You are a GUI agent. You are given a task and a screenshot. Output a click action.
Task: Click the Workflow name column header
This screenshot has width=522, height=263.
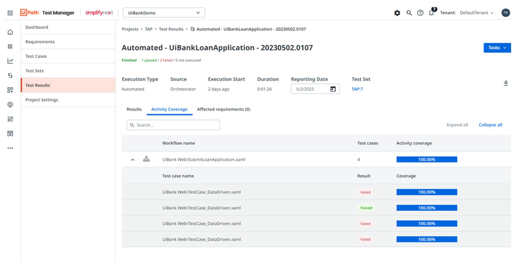pyautogui.click(x=178, y=143)
